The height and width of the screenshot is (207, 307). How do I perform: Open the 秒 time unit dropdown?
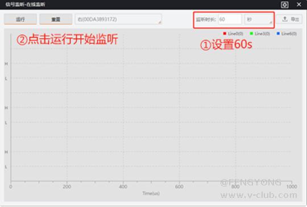(259, 19)
